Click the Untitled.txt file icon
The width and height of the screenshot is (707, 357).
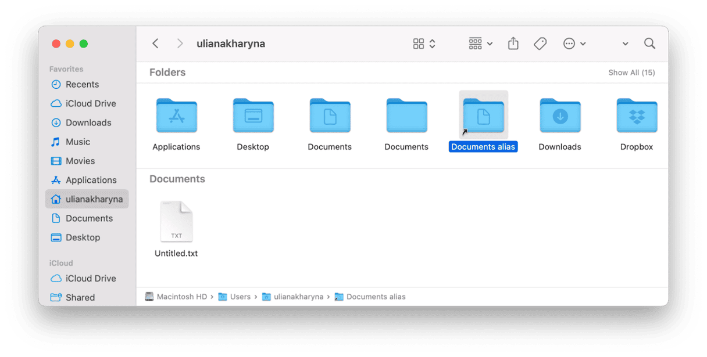point(176,222)
